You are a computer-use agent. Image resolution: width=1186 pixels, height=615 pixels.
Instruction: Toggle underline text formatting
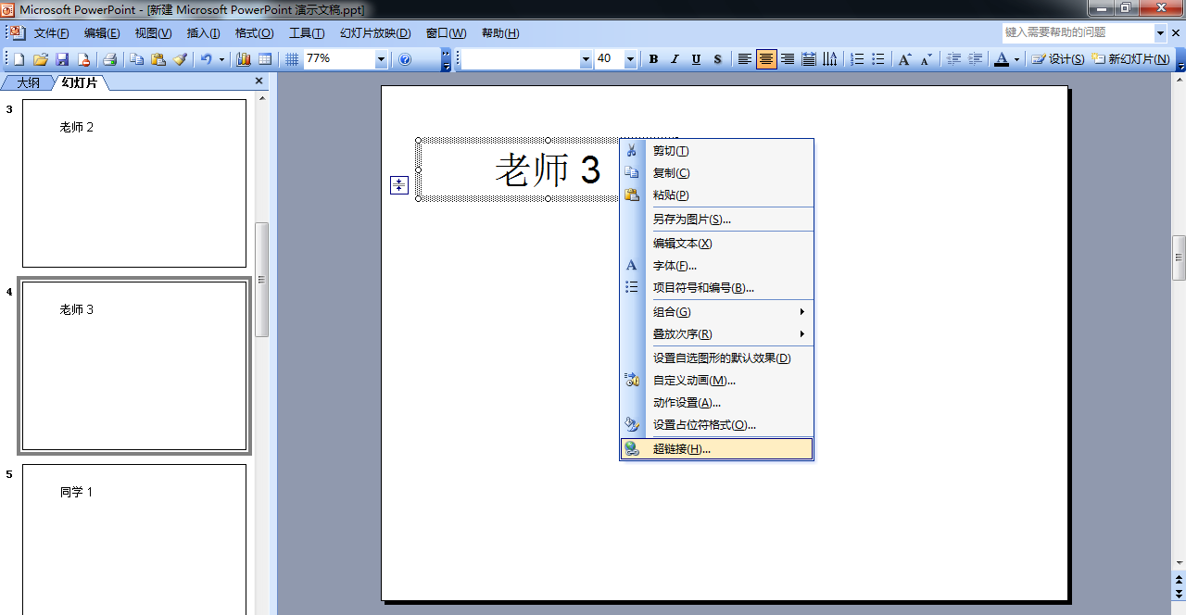tap(696, 59)
